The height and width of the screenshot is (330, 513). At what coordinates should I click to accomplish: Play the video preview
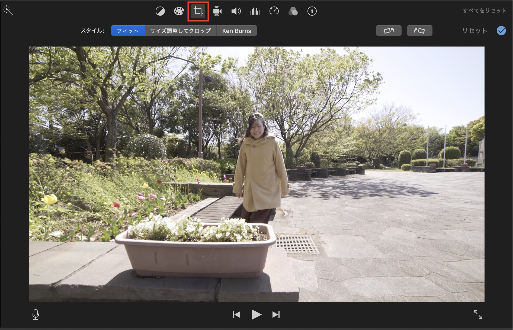(x=256, y=315)
